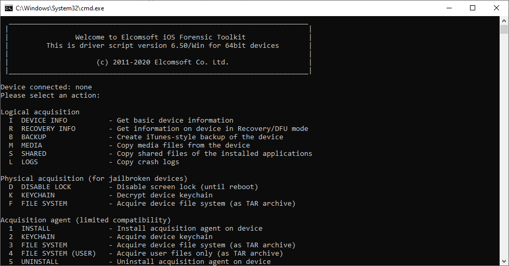Close the command prompt window
This screenshot has width=509, height=266.
(x=497, y=8)
